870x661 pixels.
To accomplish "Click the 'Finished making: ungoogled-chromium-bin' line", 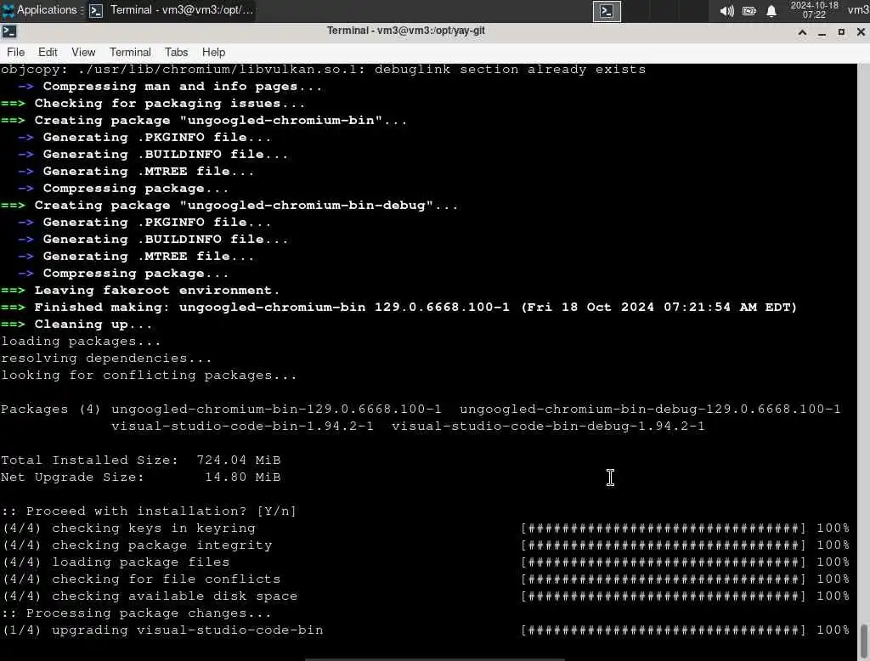I will [399, 308].
